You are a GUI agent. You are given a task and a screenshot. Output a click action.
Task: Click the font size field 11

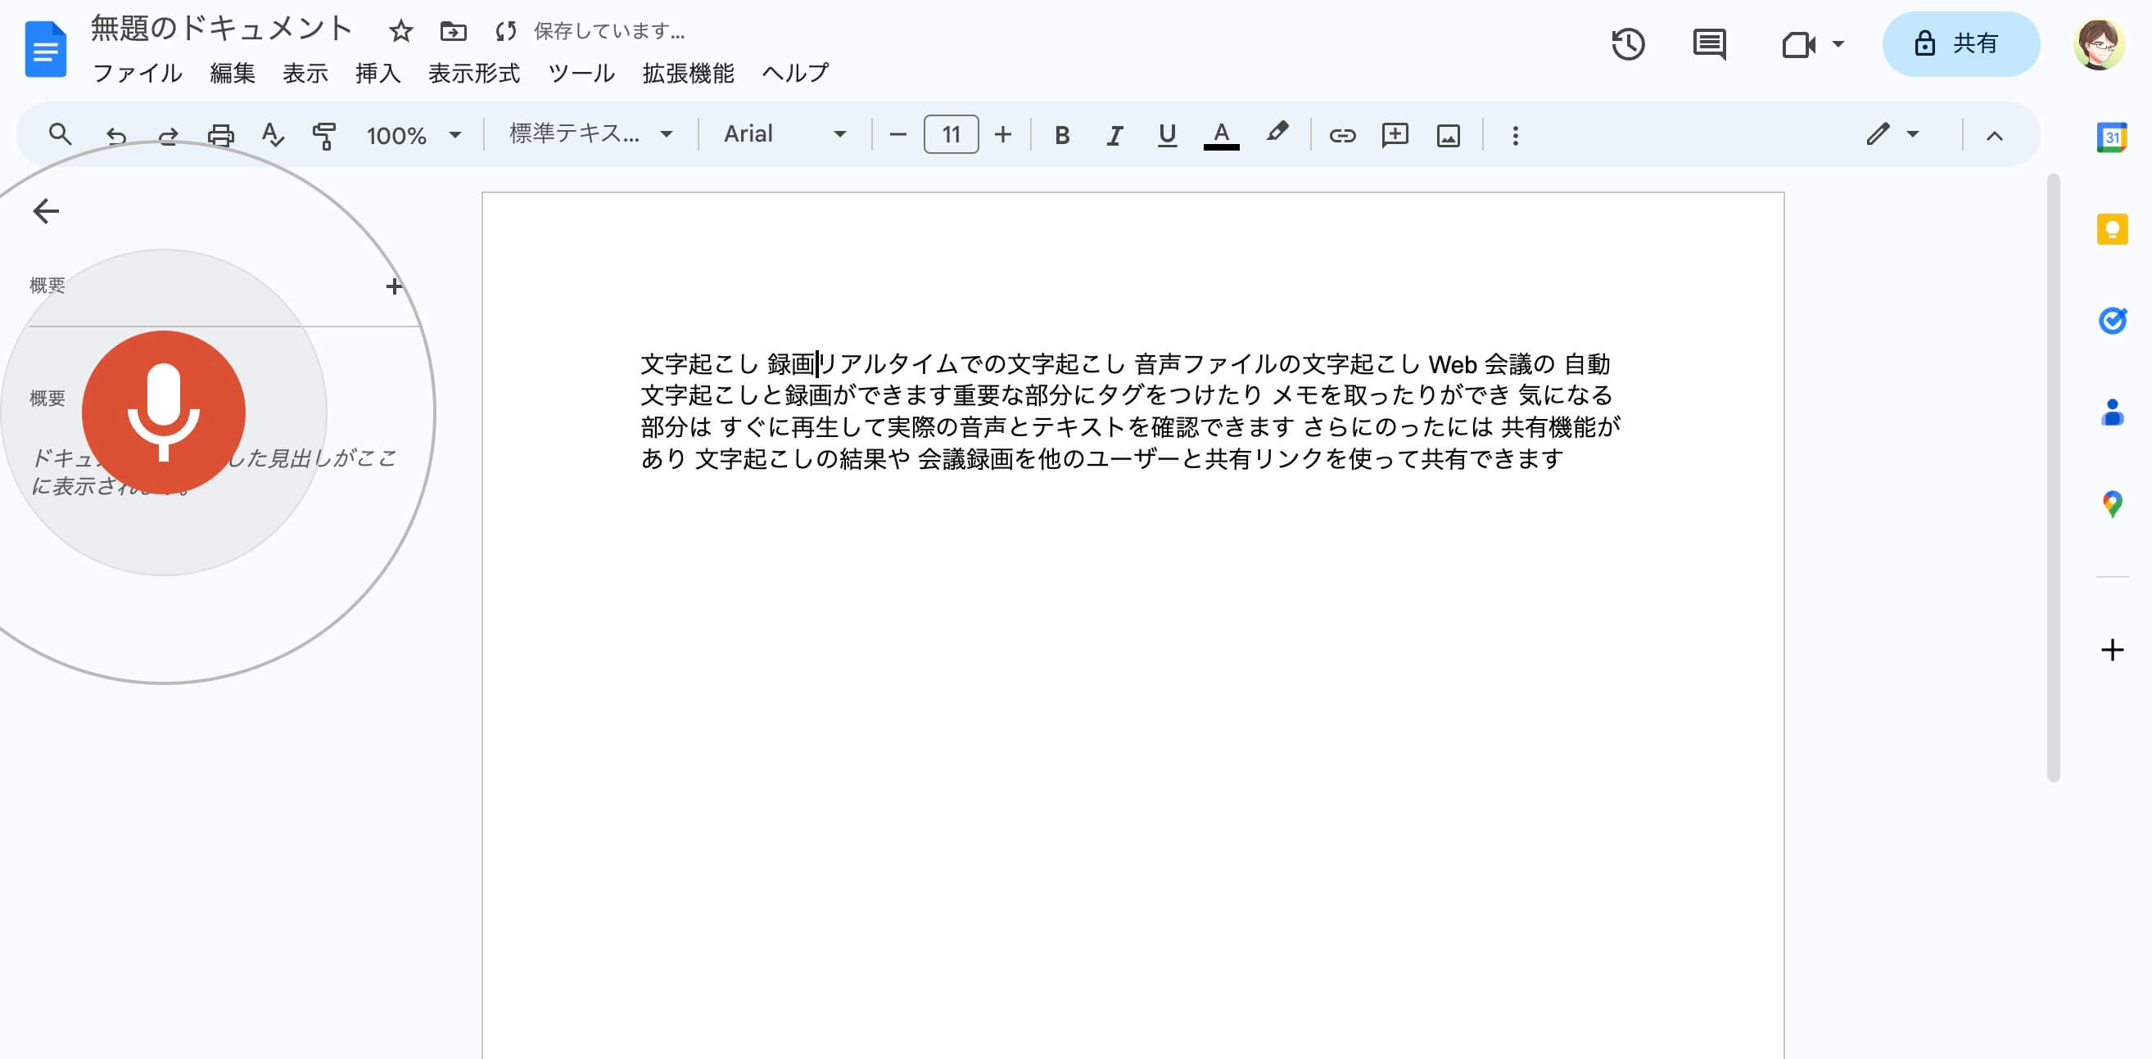pyautogui.click(x=951, y=134)
